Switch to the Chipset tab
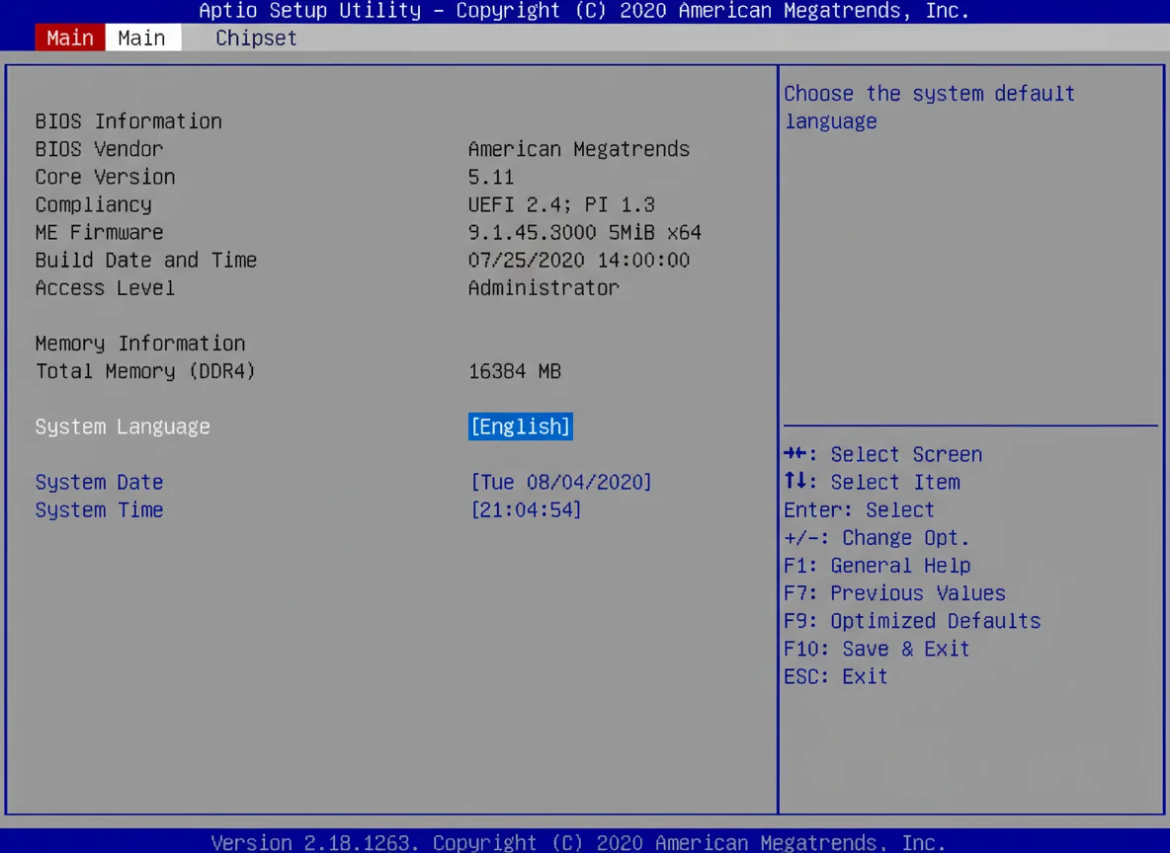This screenshot has width=1170, height=853. click(x=255, y=38)
